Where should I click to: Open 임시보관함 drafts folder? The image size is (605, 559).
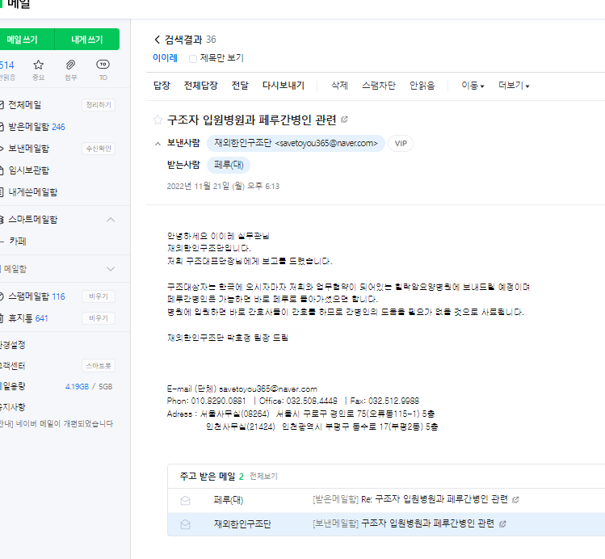click(x=28, y=170)
